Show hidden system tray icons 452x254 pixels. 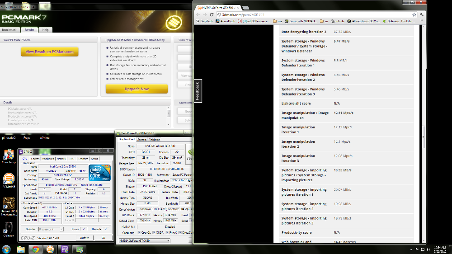411,249
